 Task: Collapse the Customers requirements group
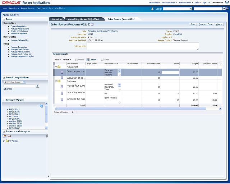(56, 81)
